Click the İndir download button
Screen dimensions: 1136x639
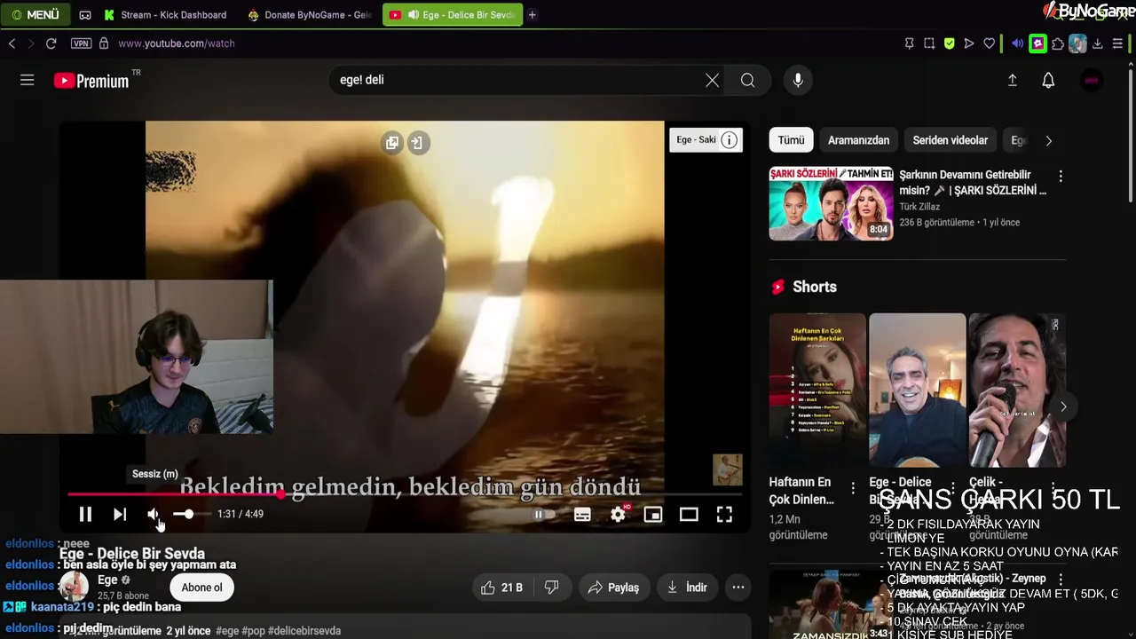coord(687,588)
